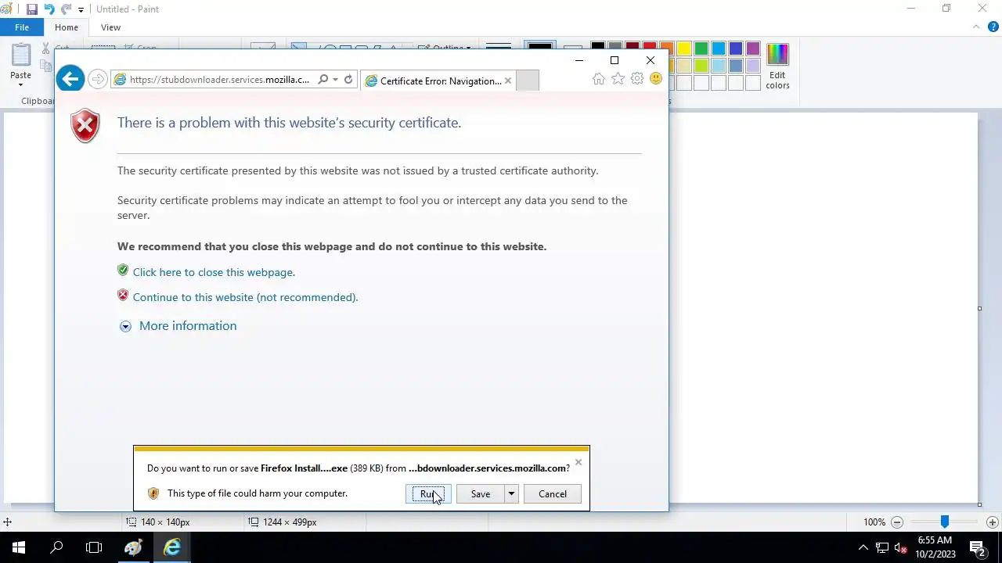Click the refresh icon in address bar
The image size is (1002, 563).
coord(348,79)
